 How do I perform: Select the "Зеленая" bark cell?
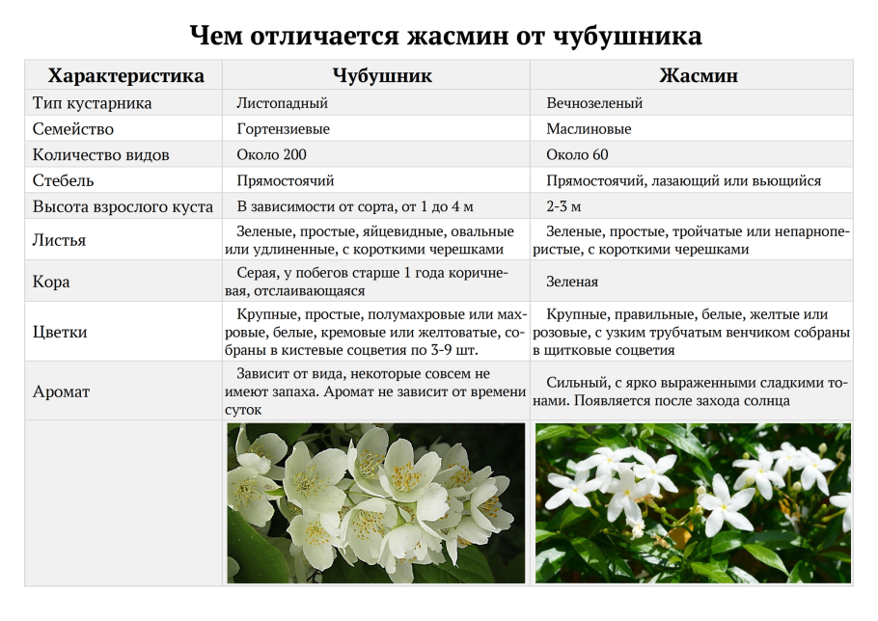572,282
